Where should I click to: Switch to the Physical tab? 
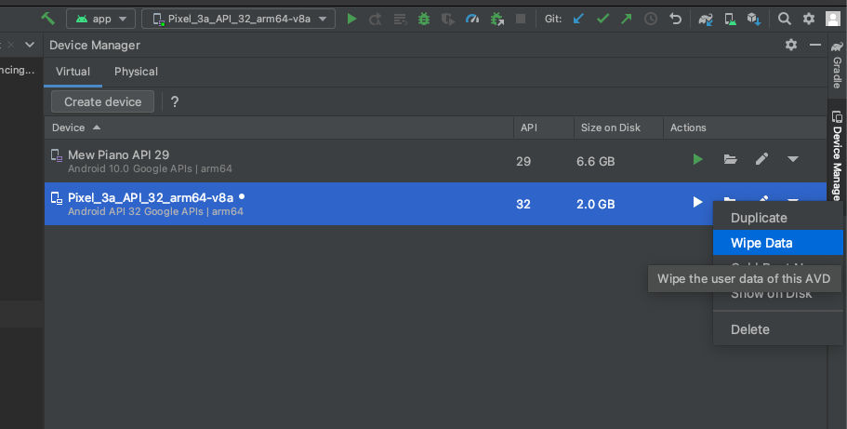point(136,72)
